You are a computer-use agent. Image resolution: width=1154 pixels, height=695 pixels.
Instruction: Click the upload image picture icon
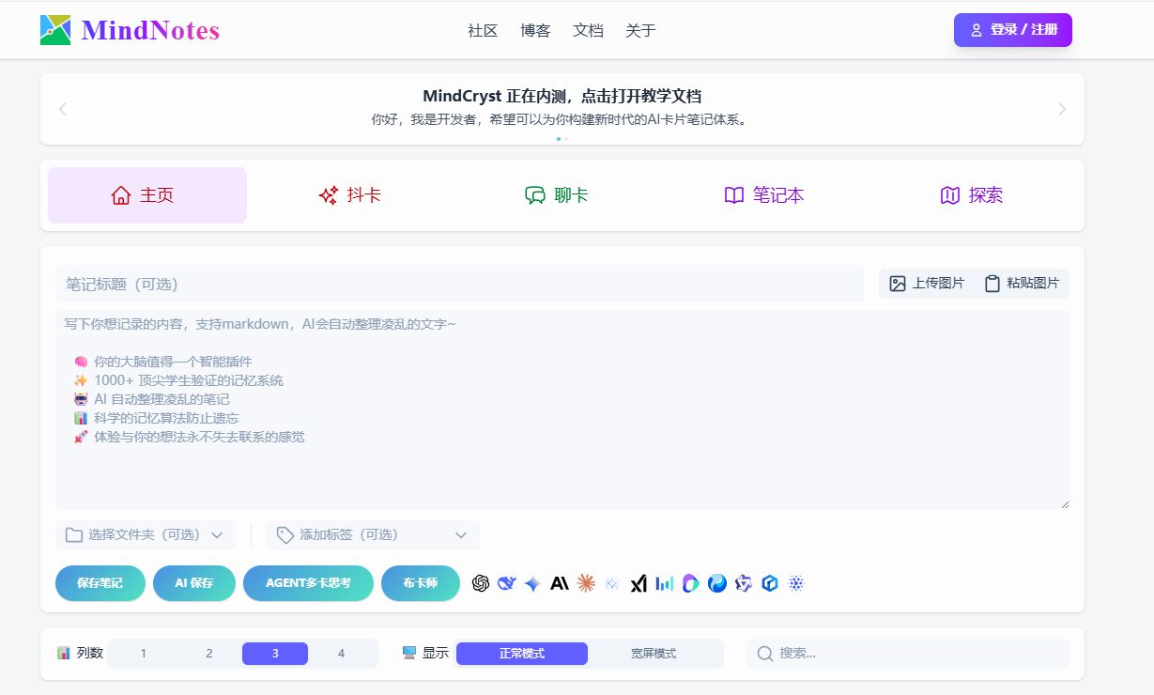click(x=898, y=284)
